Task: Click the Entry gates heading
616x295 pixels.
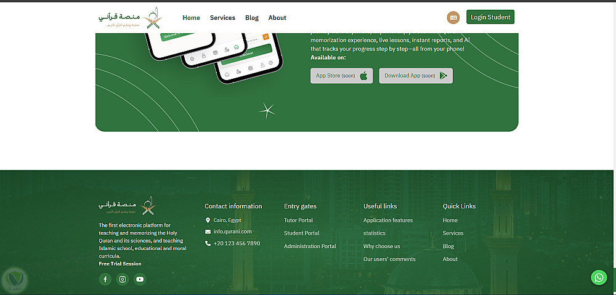Action: [300, 206]
